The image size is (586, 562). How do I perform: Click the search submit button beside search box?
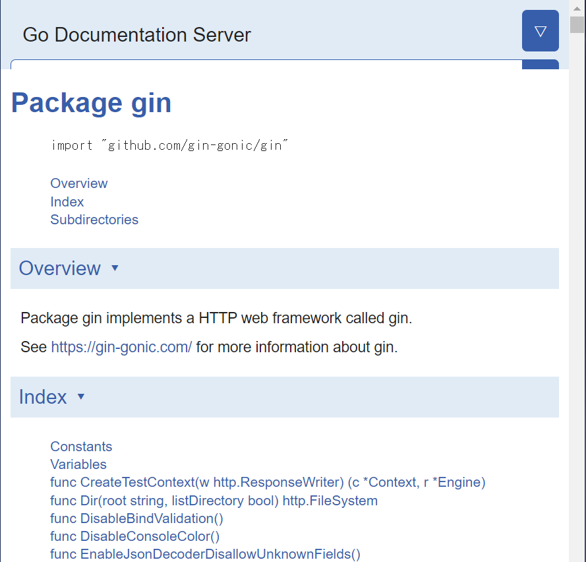[540, 65]
